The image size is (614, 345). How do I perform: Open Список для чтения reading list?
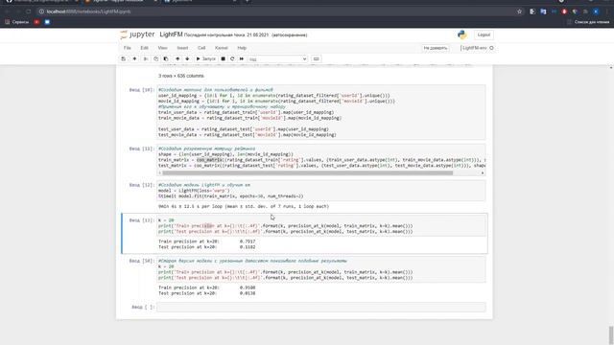[588, 22]
